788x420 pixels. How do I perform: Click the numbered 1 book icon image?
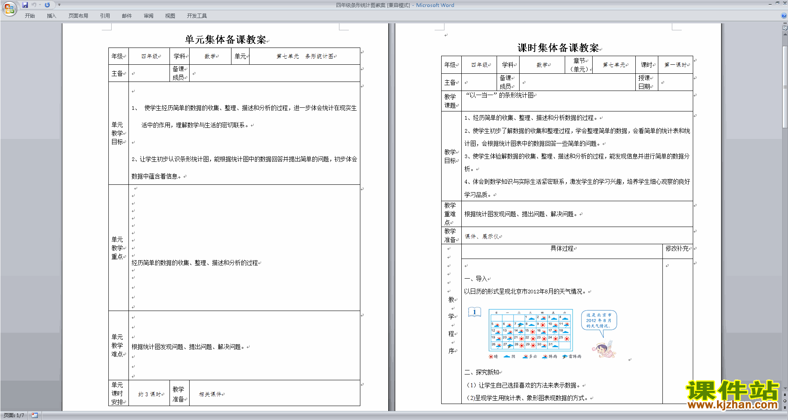474,312
